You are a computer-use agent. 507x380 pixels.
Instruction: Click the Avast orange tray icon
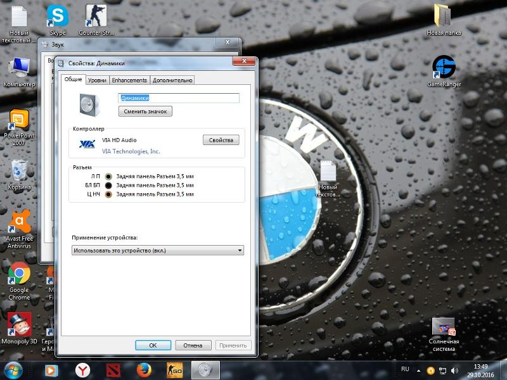pos(430,370)
